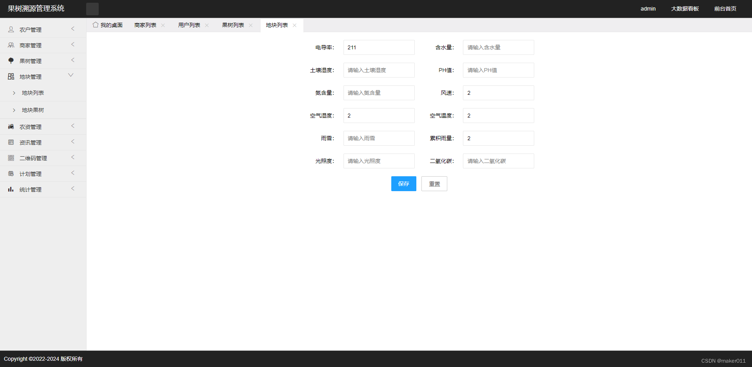752x367 pixels.
Task: Click the 重置 reset button
Action: coord(434,184)
